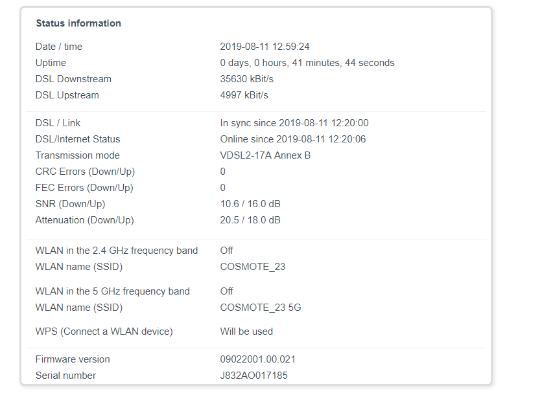Viewport: 542px width, 415px height.
Task: Click the COSMOTE_23 5G SSID name
Action: point(261,308)
